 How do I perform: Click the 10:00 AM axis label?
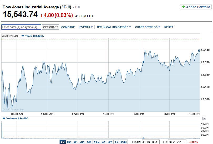pyautogui.click(x=17, y=114)
